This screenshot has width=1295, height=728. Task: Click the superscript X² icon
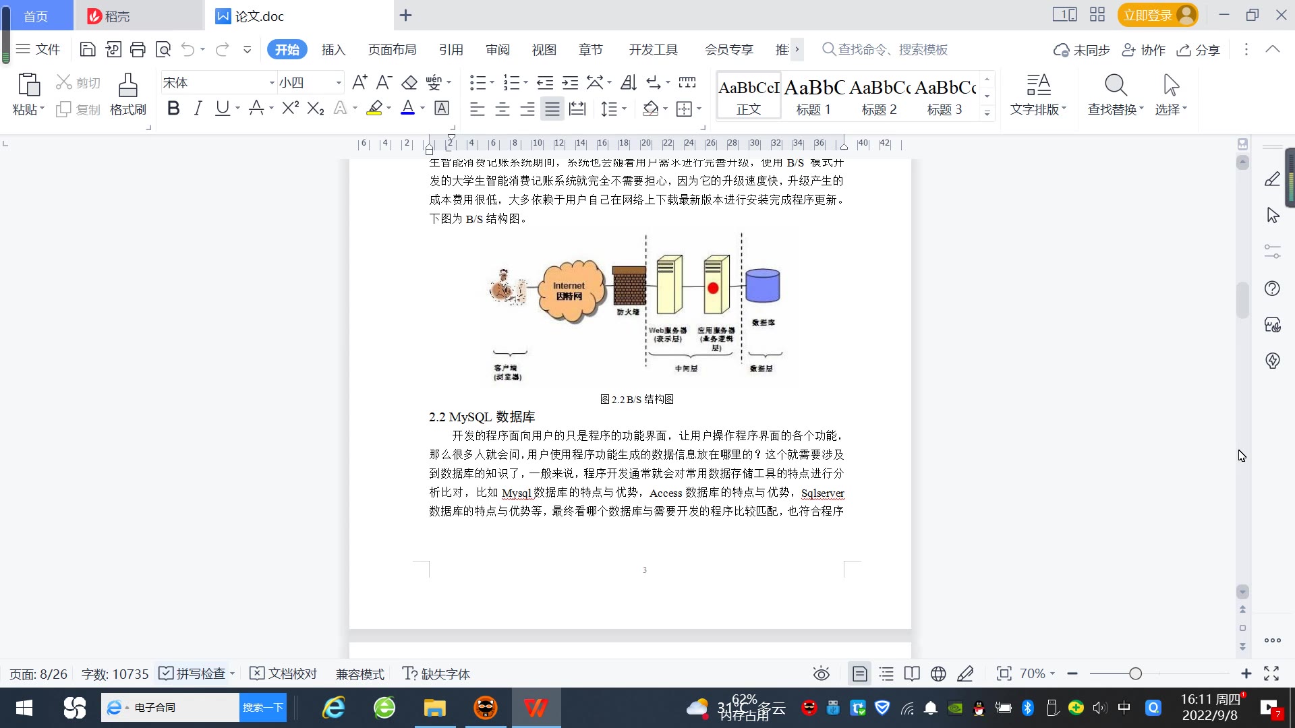tap(290, 109)
